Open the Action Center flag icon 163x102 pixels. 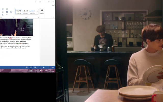(x=41, y=71)
